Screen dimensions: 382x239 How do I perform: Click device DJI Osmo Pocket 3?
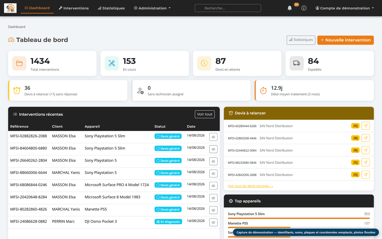pyautogui.click(x=101, y=222)
